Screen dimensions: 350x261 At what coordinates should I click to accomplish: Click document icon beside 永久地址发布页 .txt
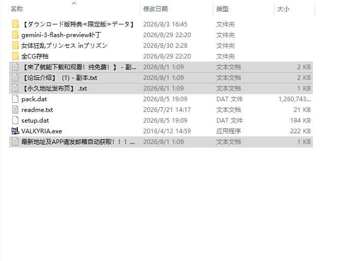tap(15, 89)
